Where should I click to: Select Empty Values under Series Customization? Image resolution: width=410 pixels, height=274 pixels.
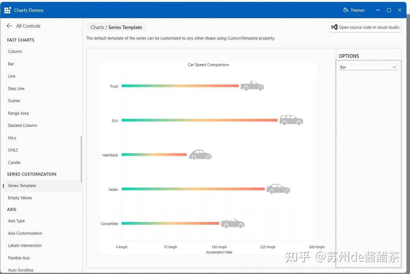[20, 198]
